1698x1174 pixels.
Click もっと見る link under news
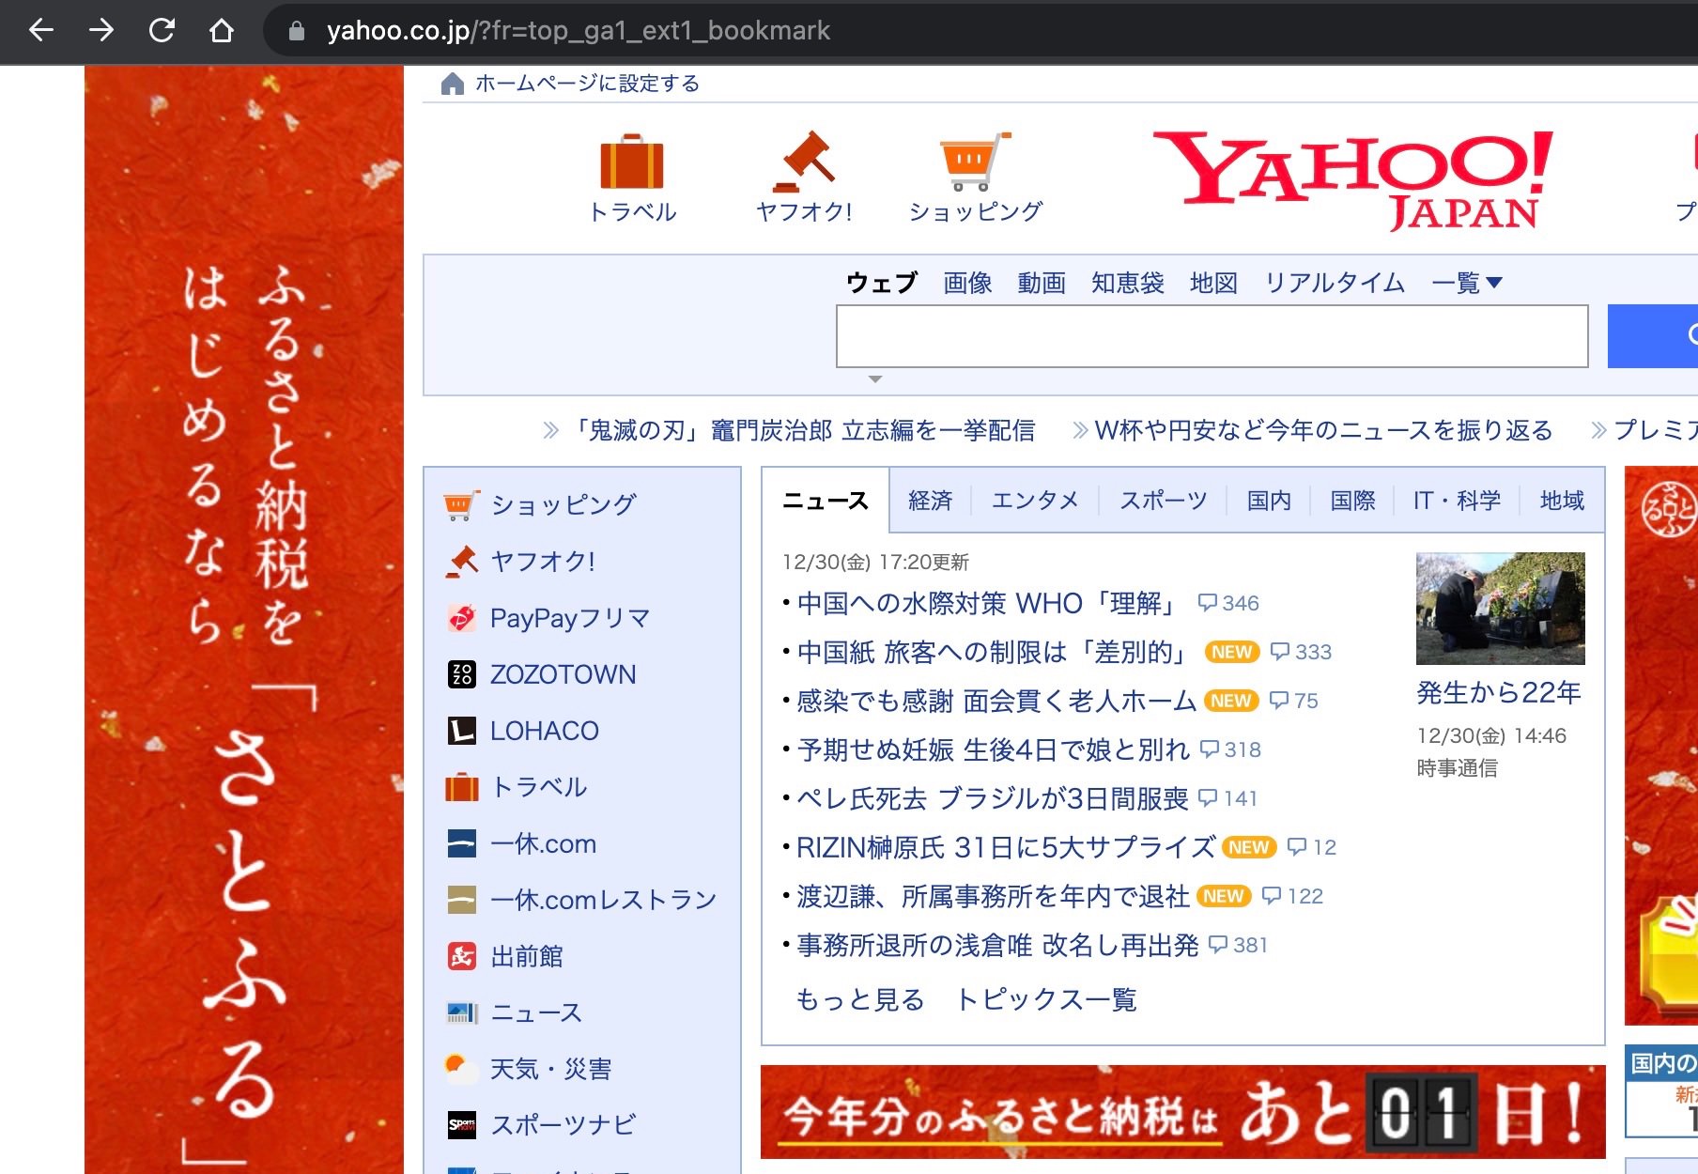(860, 999)
